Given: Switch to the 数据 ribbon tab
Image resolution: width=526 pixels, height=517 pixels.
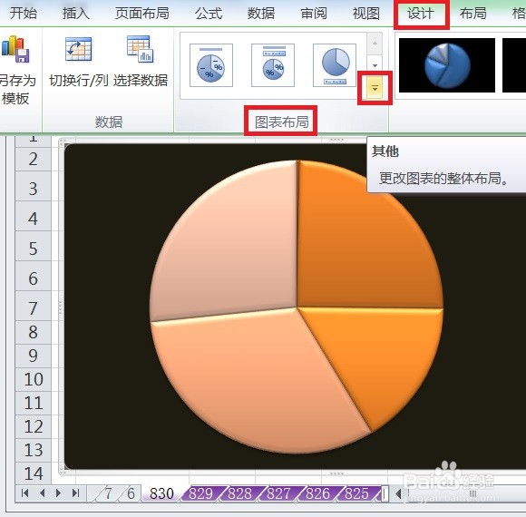Looking at the screenshot, I should point(261,14).
